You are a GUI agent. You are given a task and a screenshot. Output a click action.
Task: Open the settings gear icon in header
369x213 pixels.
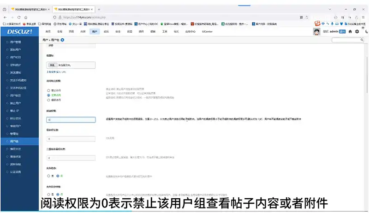[x=357, y=31]
